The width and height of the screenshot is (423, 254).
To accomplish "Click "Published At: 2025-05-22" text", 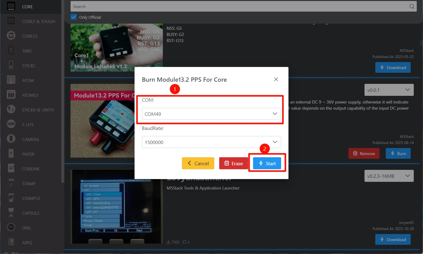I will point(393,57).
